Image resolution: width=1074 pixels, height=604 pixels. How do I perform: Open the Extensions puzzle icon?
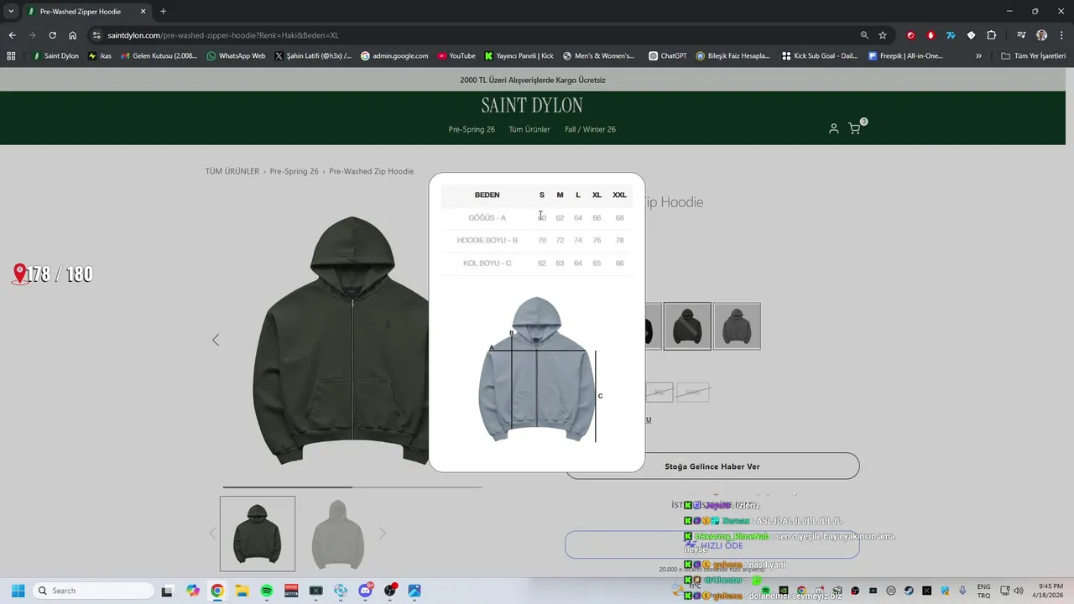coord(991,35)
